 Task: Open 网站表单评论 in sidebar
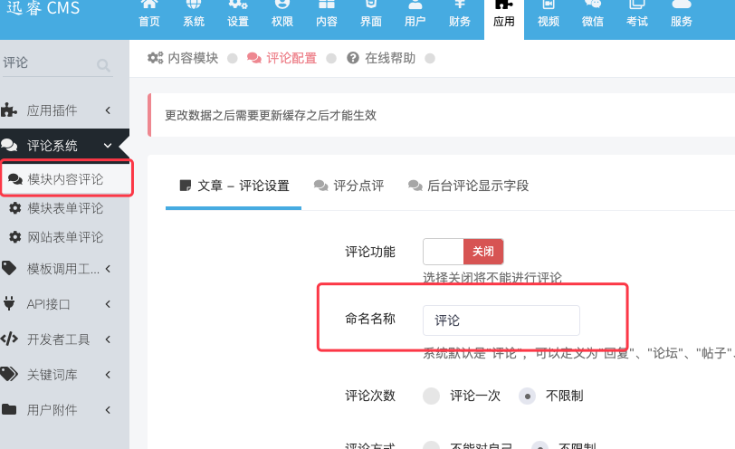[64, 237]
